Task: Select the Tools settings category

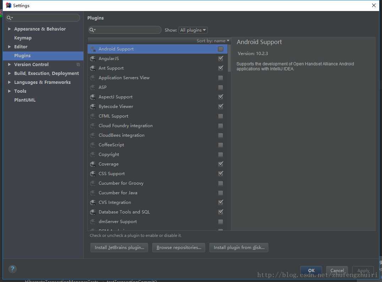Action: point(20,91)
